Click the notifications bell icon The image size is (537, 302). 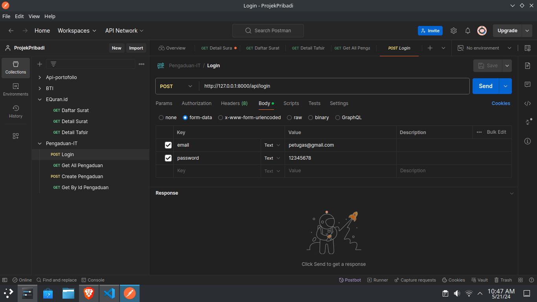click(468, 30)
